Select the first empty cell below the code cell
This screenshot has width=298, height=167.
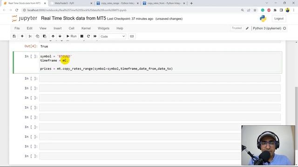click(x=160, y=78)
